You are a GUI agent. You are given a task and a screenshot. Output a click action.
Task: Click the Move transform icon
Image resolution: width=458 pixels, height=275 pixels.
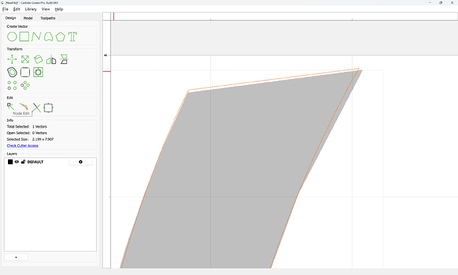point(12,59)
